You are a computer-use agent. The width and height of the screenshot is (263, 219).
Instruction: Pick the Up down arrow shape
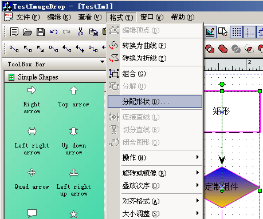[x=74, y=141]
